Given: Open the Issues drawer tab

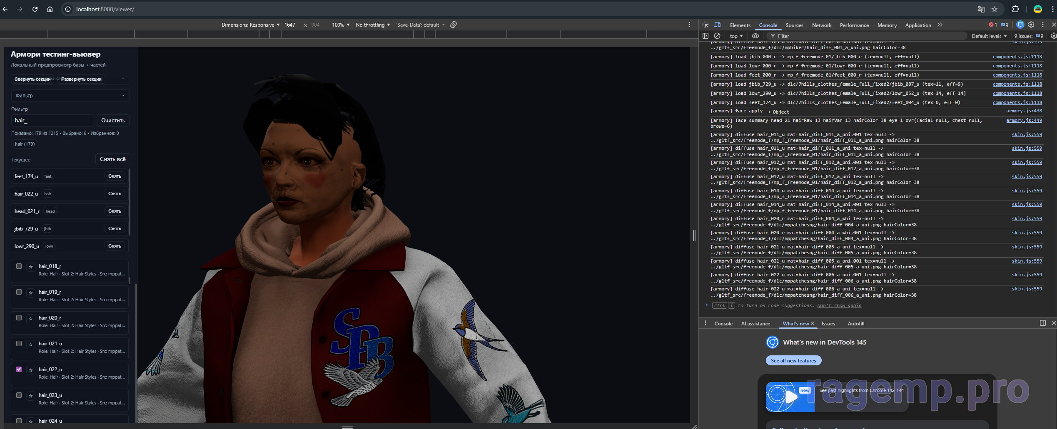Looking at the screenshot, I should (828, 324).
